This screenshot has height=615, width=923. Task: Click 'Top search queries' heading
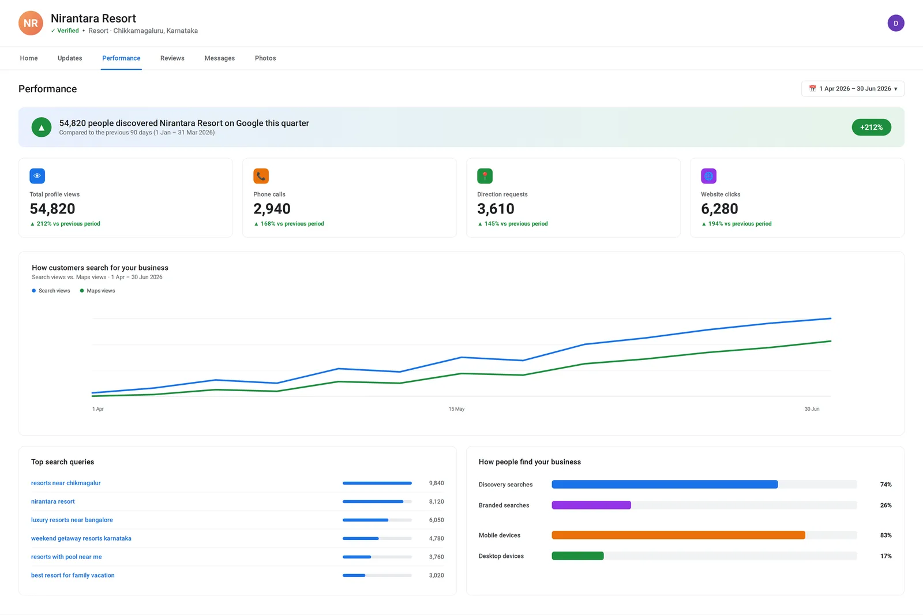(x=62, y=462)
